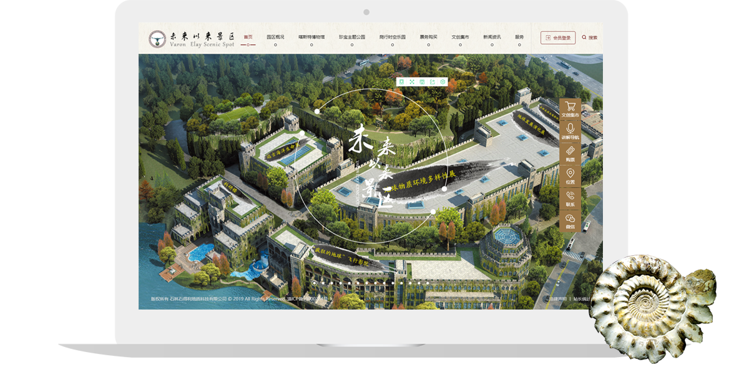
Task: Click the 微信 WeChat icon
Action: [x=570, y=220]
